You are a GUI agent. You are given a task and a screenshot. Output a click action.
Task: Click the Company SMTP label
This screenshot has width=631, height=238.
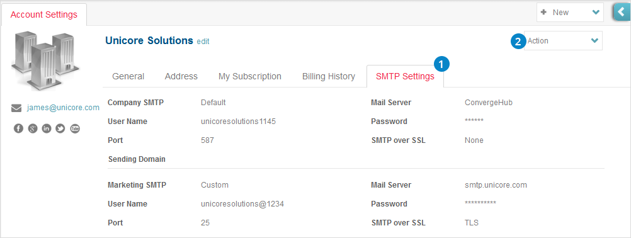pyautogui.click(x=135, y=103)
